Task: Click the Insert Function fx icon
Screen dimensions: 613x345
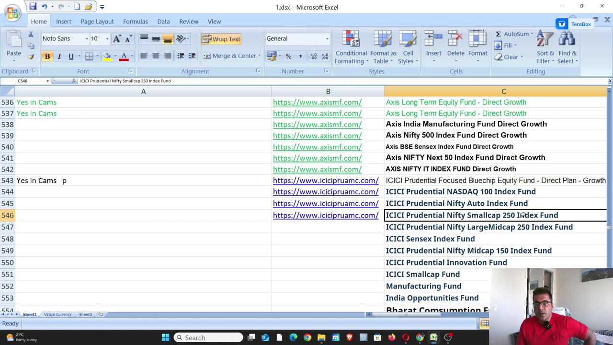Action: pos(74,81)
